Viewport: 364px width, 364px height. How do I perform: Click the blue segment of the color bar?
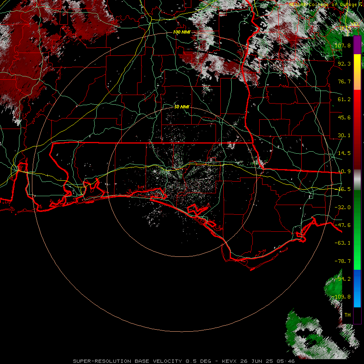(357, 288)
